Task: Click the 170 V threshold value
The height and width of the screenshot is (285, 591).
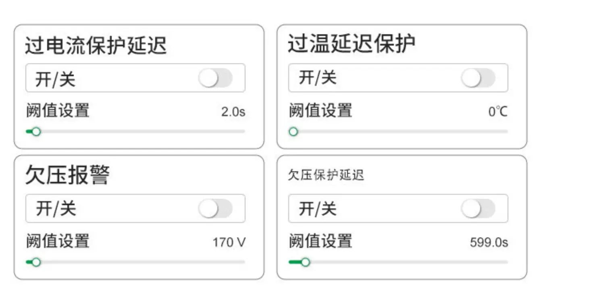Action: (229, 242)
